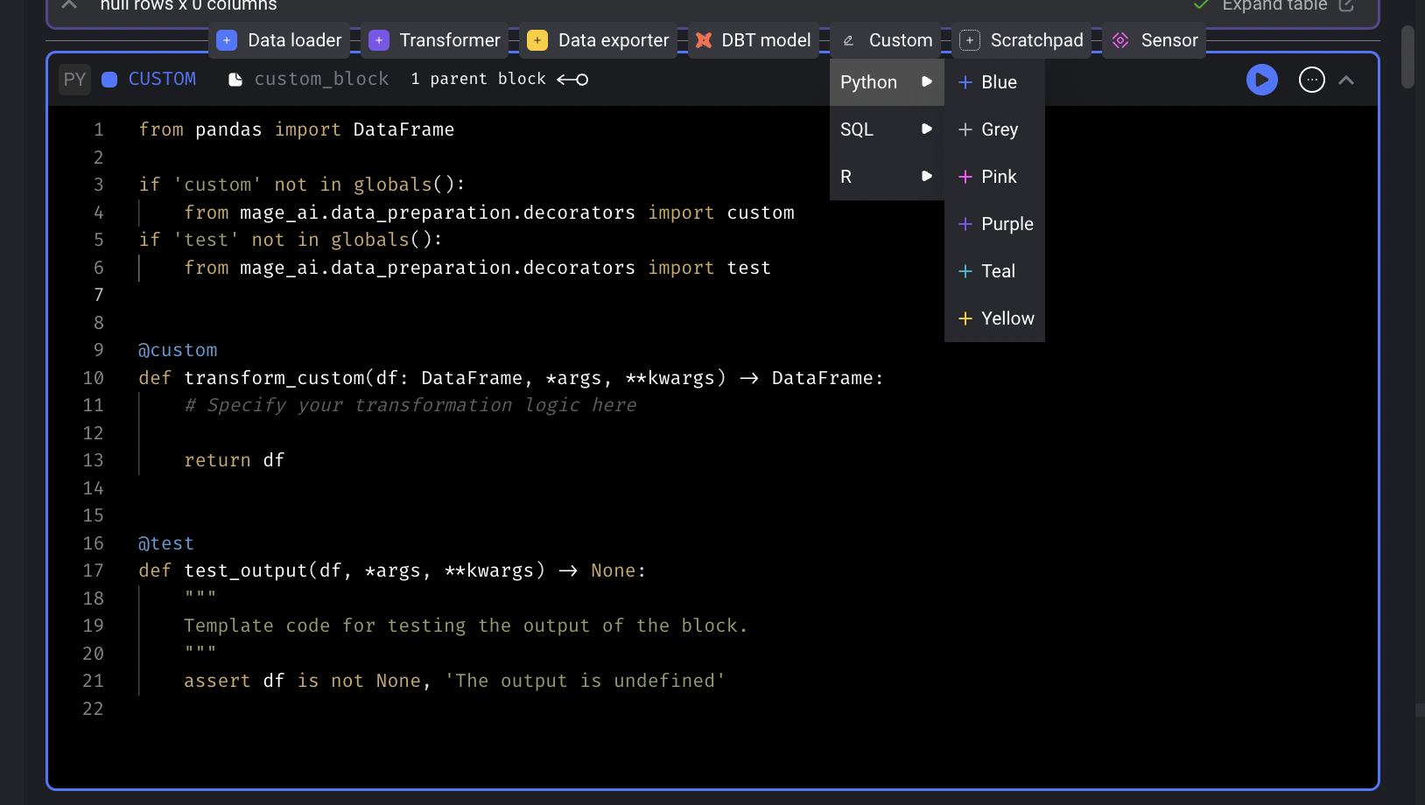The width and height of the screenshot is (1425, 805).
Task: Click the Data loader plus icon
Action: [x=227, y=40]
